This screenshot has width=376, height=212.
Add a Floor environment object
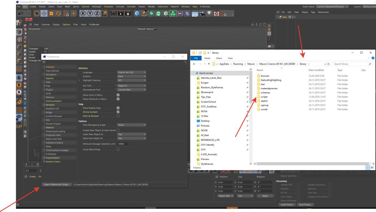click(195, 13)
